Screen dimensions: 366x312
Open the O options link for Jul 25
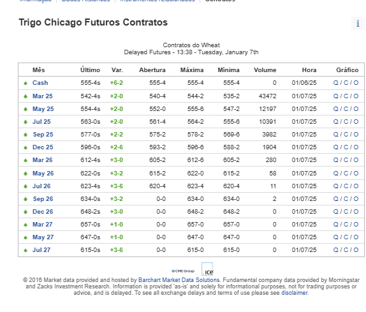[x=356, y=122]
